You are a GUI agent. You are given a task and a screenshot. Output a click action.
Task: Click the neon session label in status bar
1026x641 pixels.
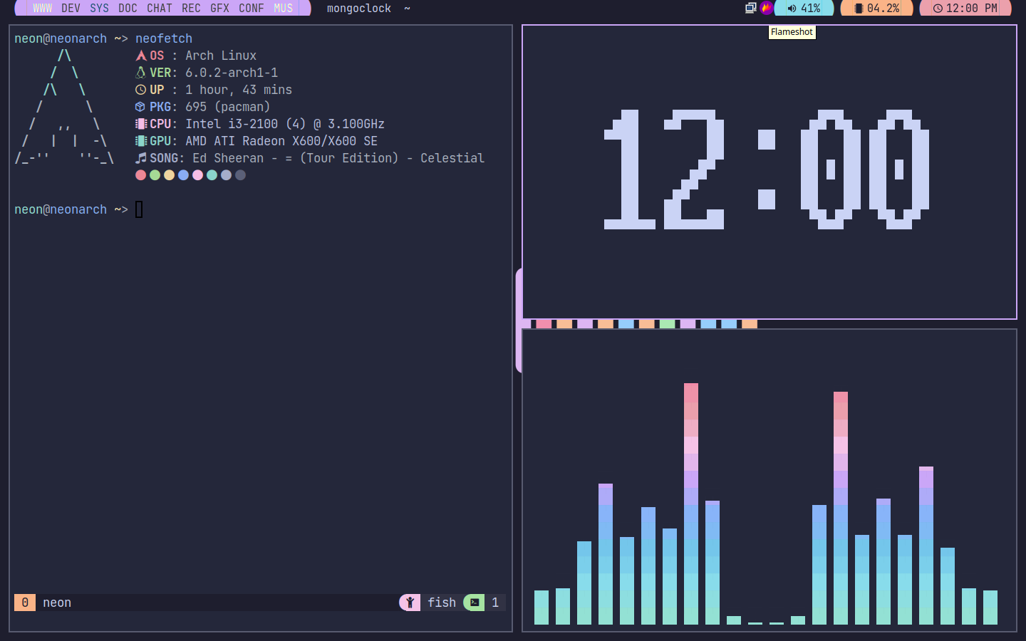56,603
